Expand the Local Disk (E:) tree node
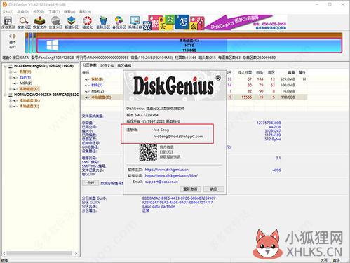Image resolution: width=350 pixels, height=263 pixels. [x=11, y=107]
